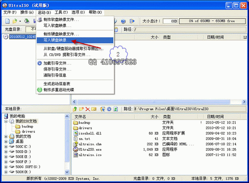Click the red X Delete icon
This screenshot has height=183, width=249.
(88, 109)
